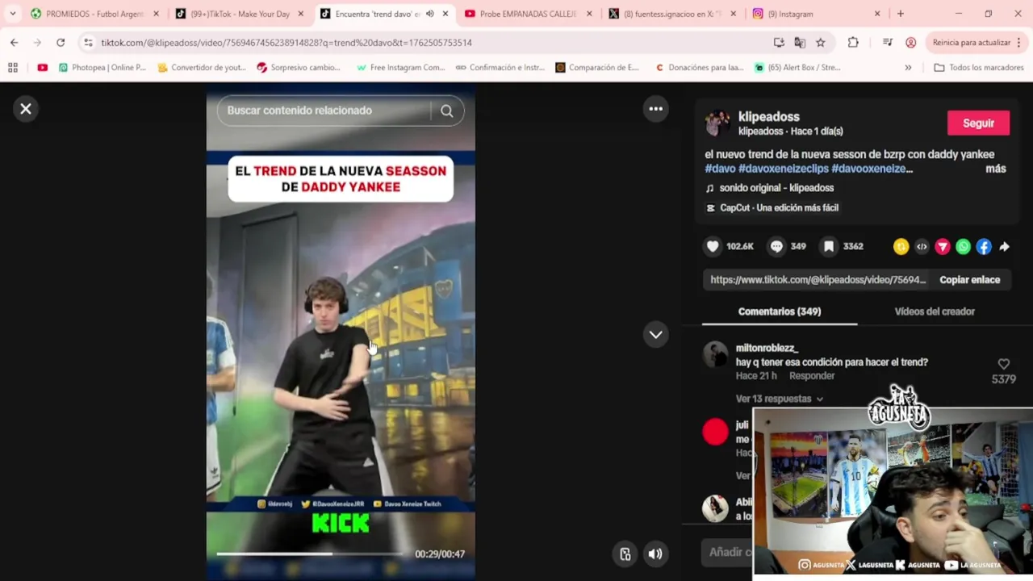This screenshot has height=581, width=1033.
Task: Close the TikTok video viewer
Action: point(26,109)
